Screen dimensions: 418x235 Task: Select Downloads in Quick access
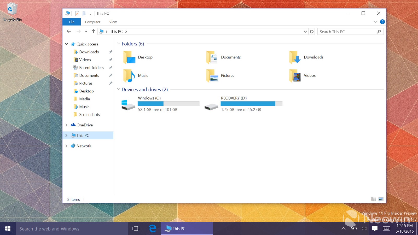click(x=89, y=52)
